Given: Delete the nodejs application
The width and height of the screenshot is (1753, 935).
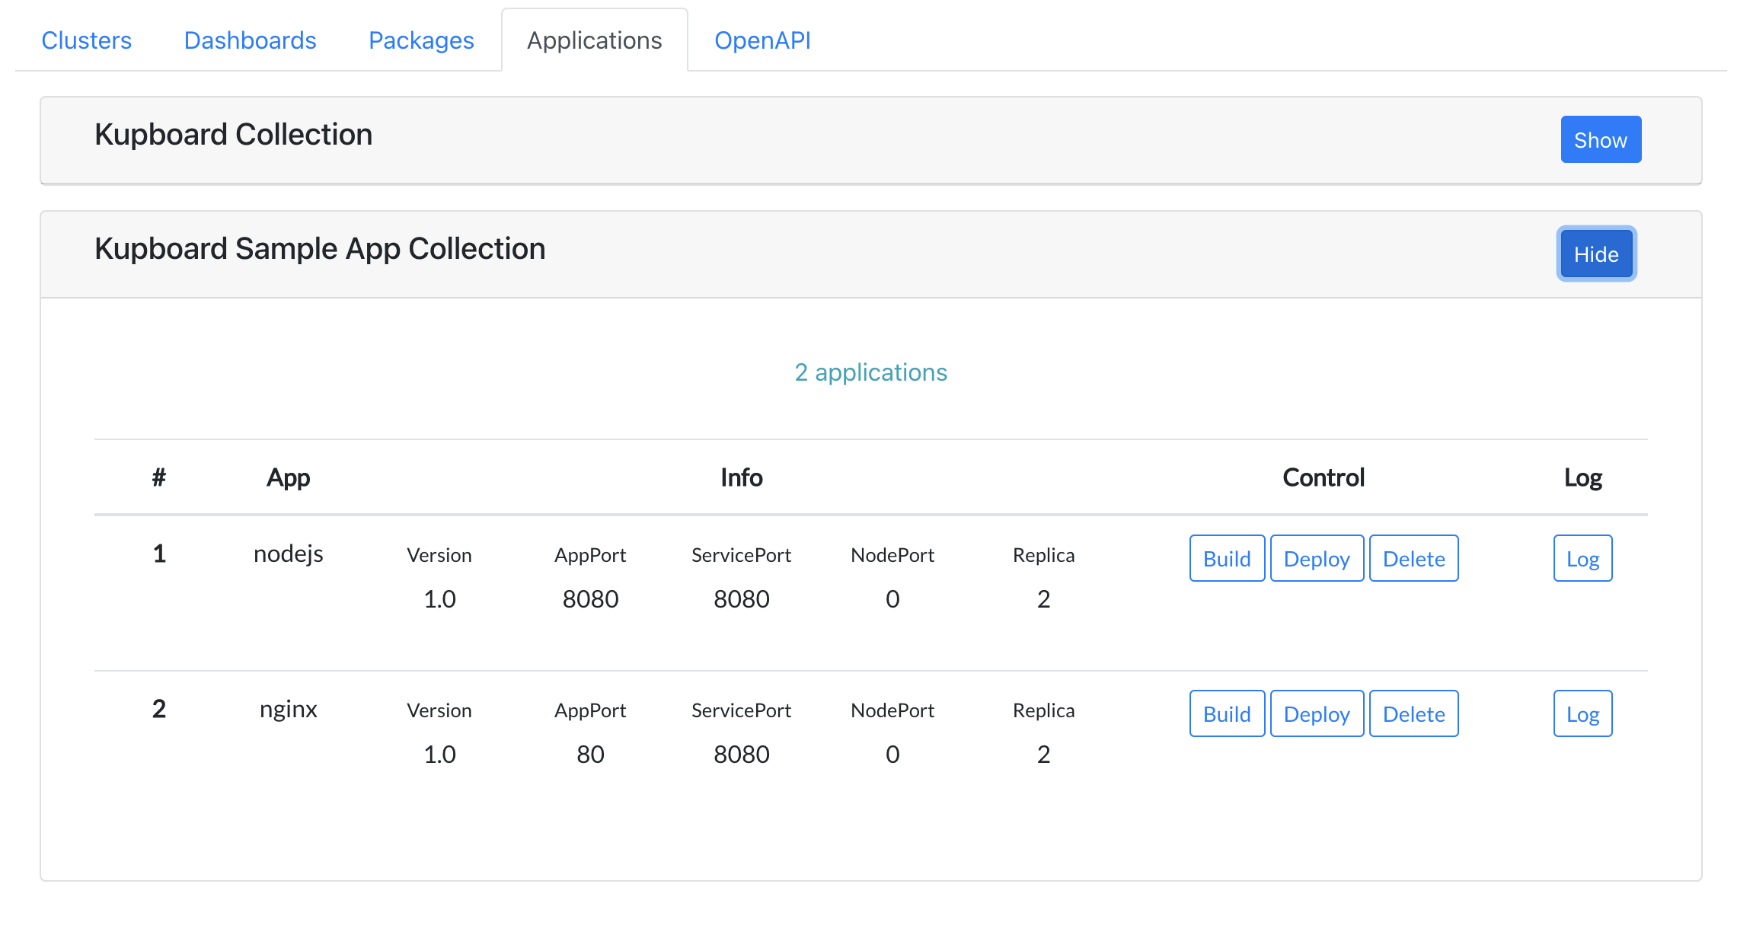Looking at the screenshot, I should (1413, 558).
